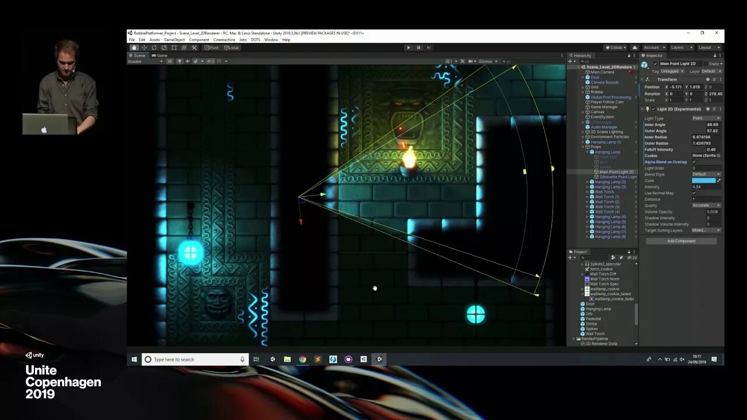The image size is (747, 420).
Task: Open the File menu
Action: pos(132,40)
